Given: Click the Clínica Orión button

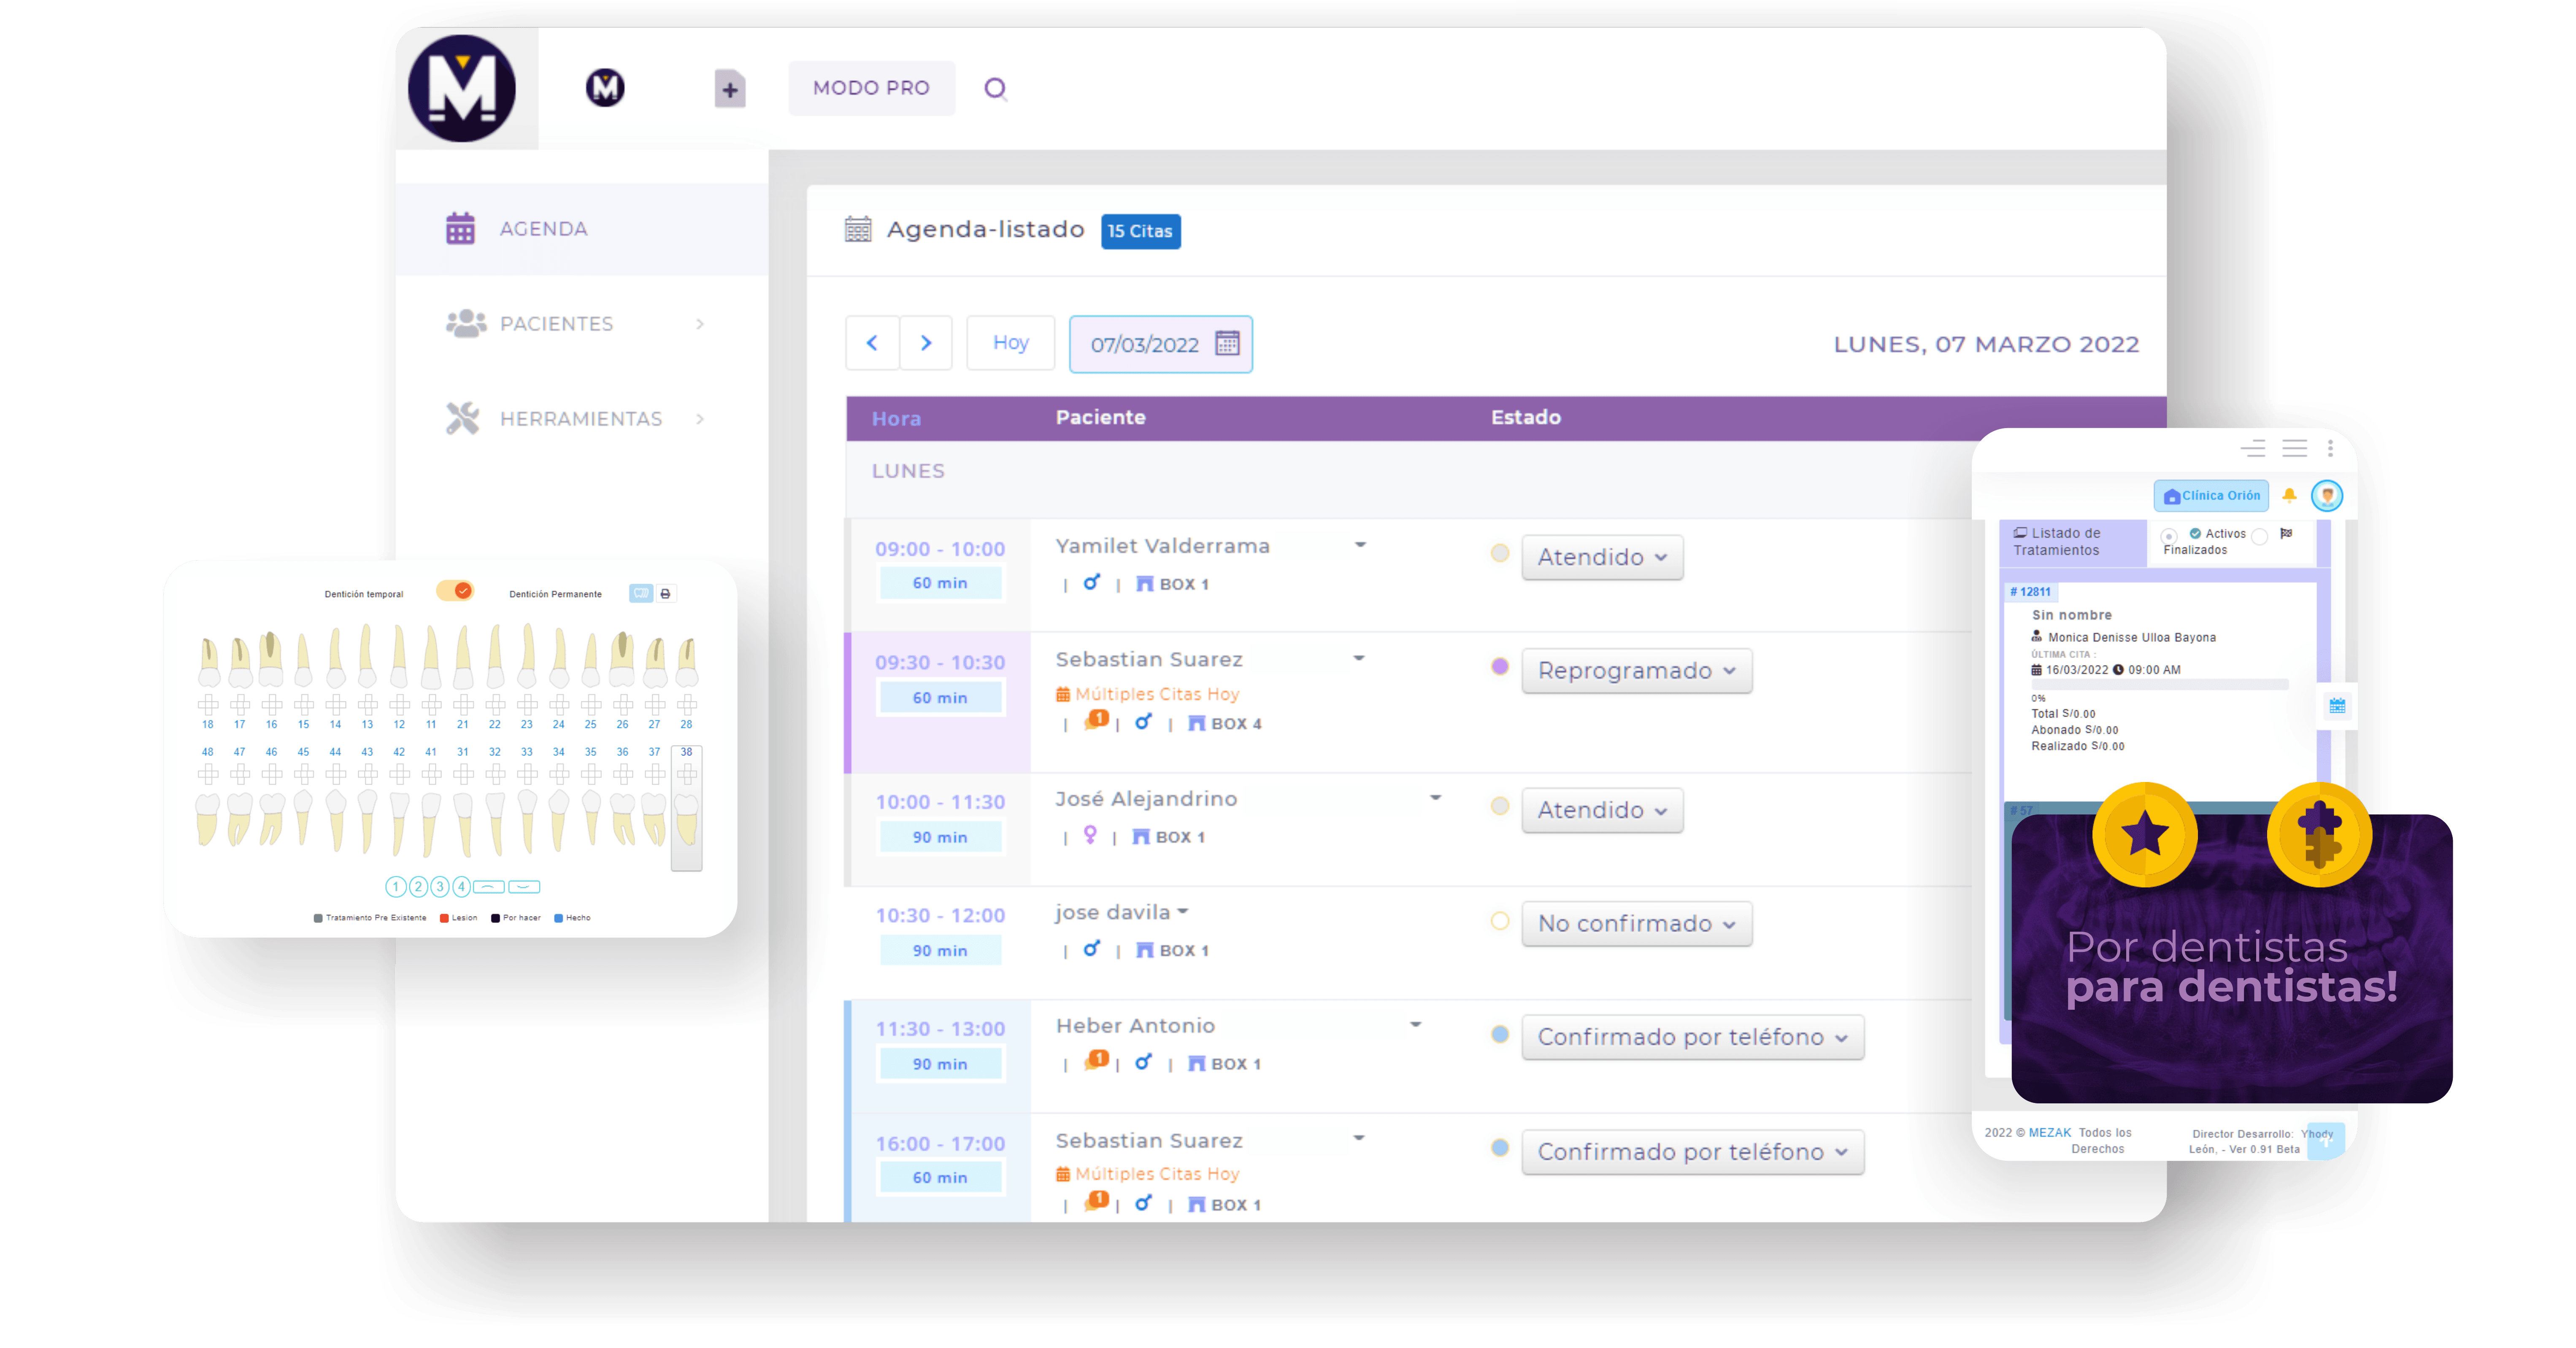Looking at the screenshot, I should (2211, 496).
